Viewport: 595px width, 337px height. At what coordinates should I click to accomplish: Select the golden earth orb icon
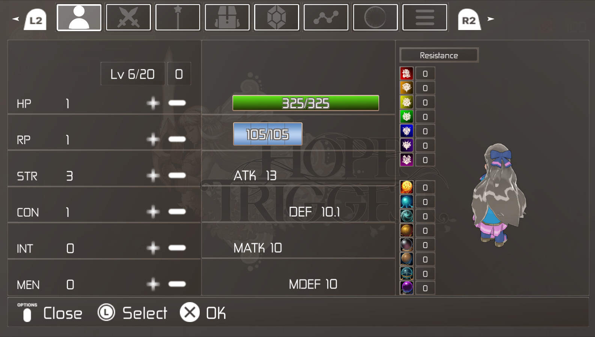pos(407,230)
